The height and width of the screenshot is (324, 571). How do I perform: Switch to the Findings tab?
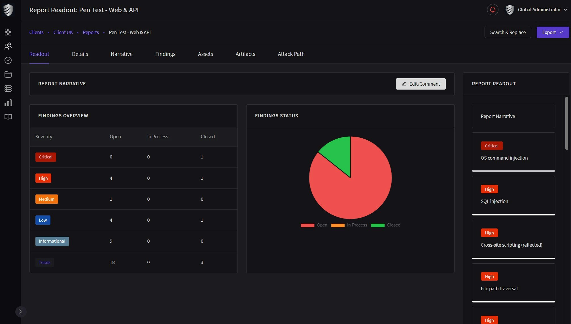click(x=165, y=54)
